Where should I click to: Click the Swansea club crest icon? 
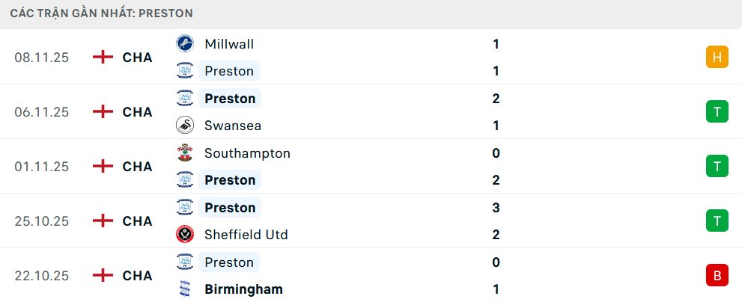click(184, 126)
